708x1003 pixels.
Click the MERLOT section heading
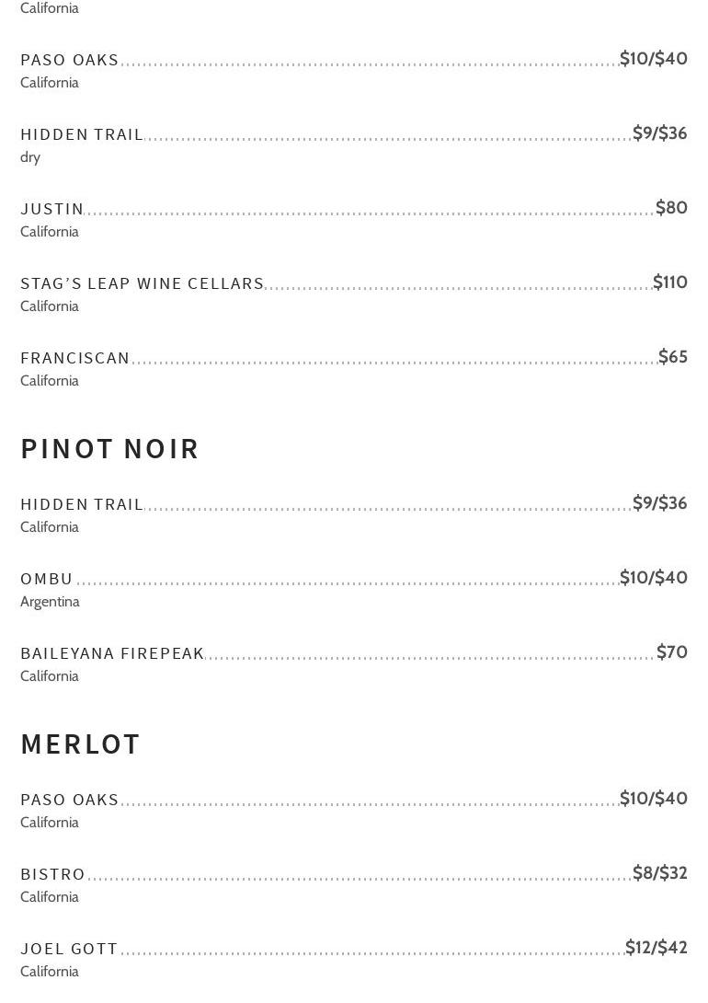[80, 744]
